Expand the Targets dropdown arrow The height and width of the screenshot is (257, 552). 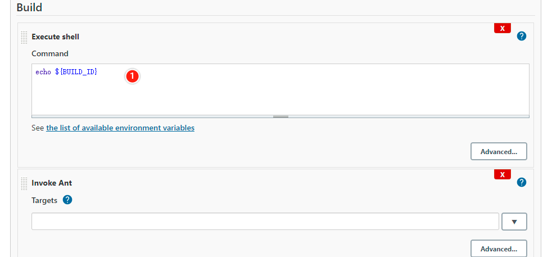(x=514, y=222)
